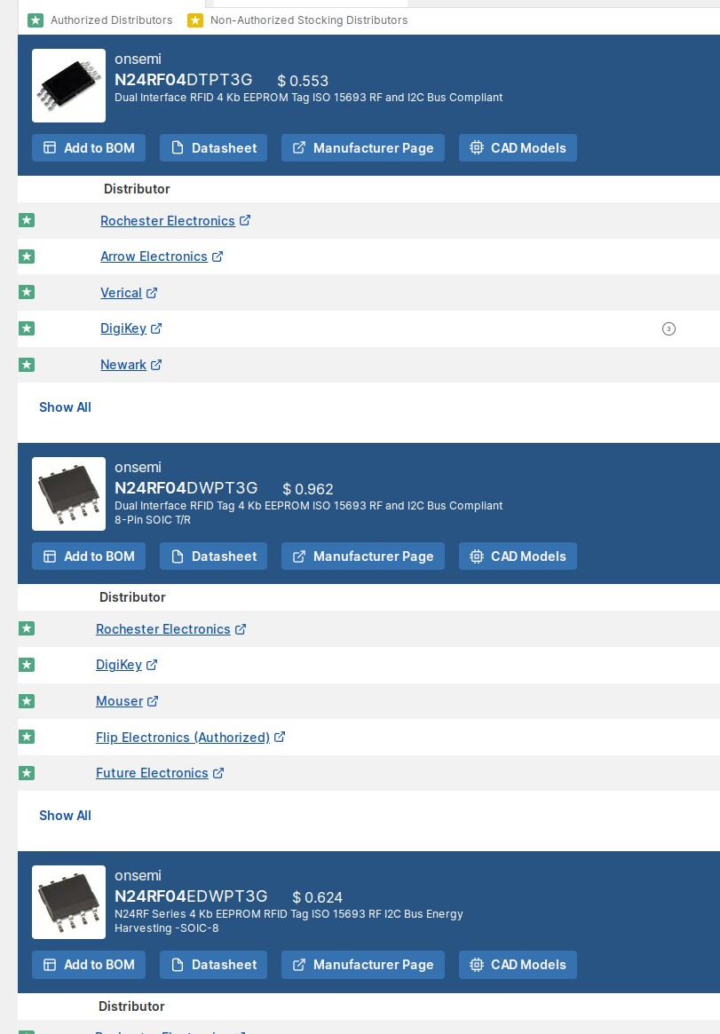Image resolution: width=720 pixels, height=1034 pixels.
Task: Click the external link icon next to DigiKey
Action: pos(156,328)
